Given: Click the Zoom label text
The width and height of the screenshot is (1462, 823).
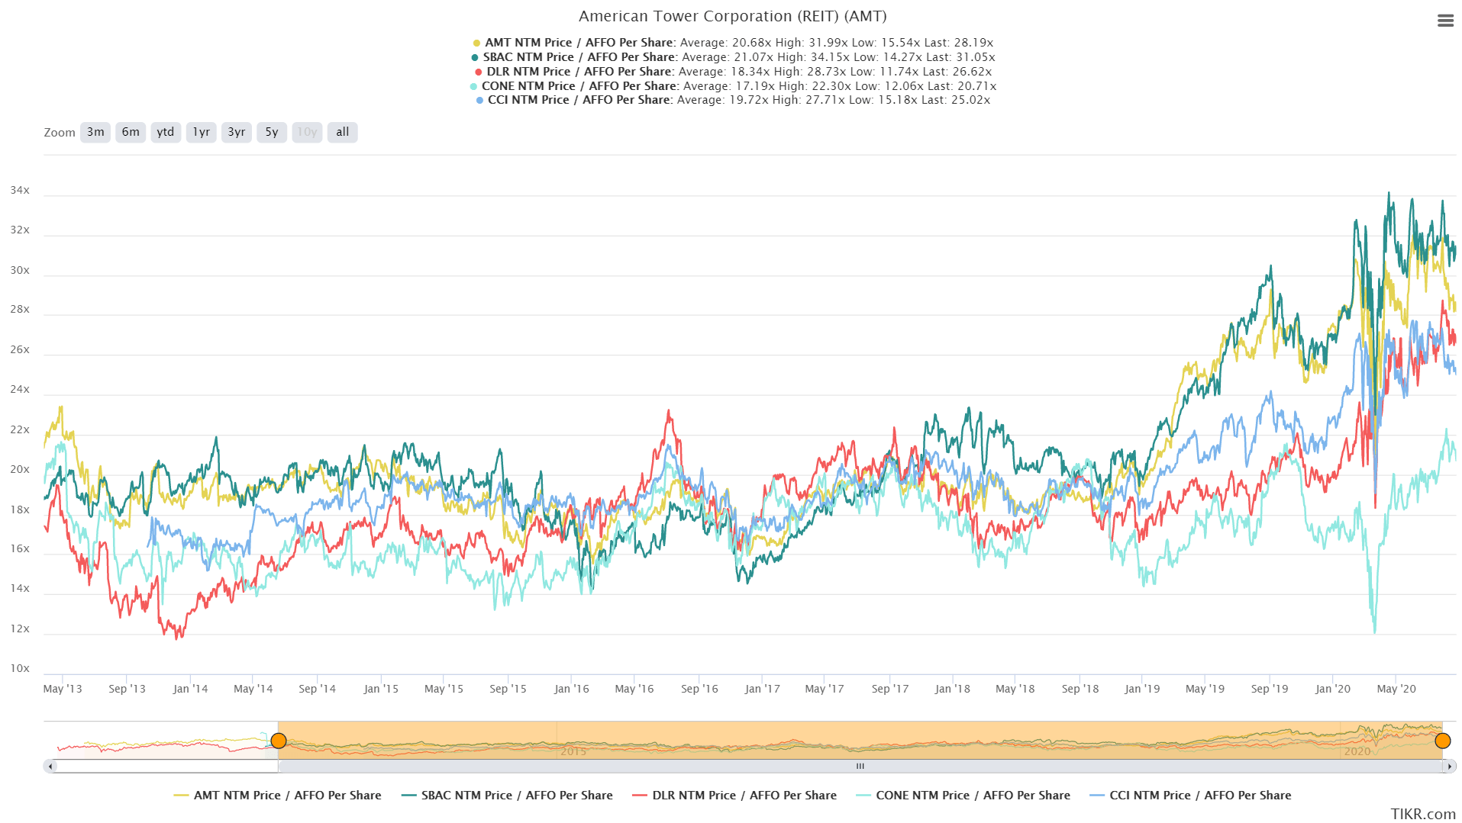Looking at the screenshot, I should coord(60,133).
